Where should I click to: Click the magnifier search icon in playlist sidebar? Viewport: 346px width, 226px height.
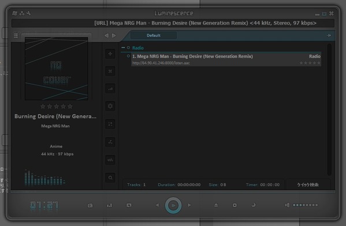[110, 178]
